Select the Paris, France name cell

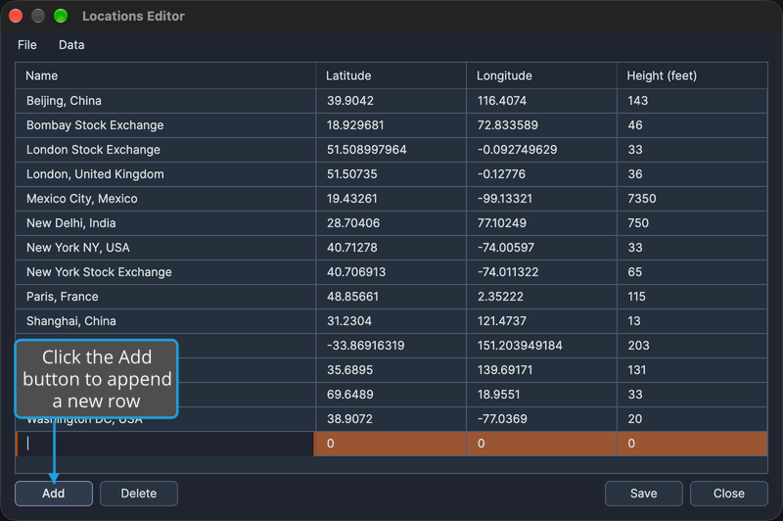tap(165, 297)
